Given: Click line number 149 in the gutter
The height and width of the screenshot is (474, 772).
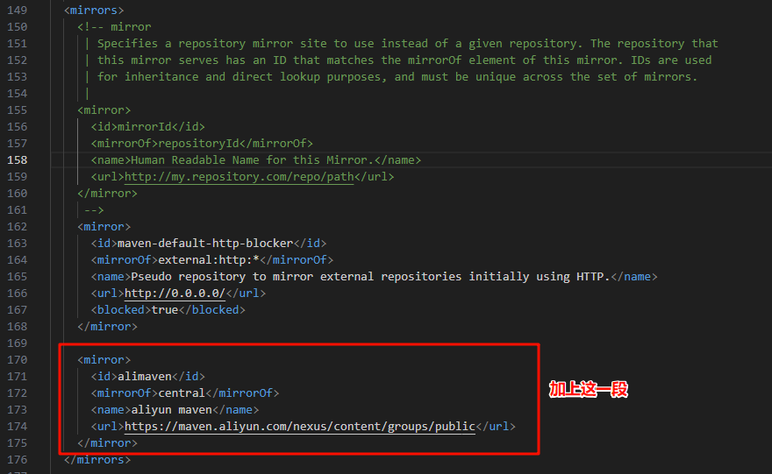Looking at the screenshot, I should [18, 11].
